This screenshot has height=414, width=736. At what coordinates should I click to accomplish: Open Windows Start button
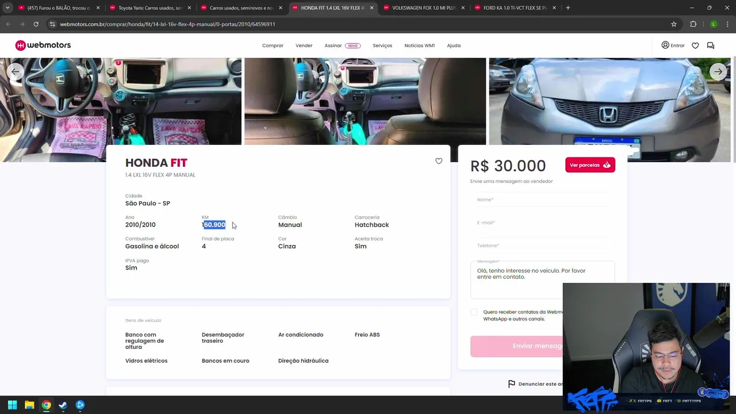tap(12, 405)
